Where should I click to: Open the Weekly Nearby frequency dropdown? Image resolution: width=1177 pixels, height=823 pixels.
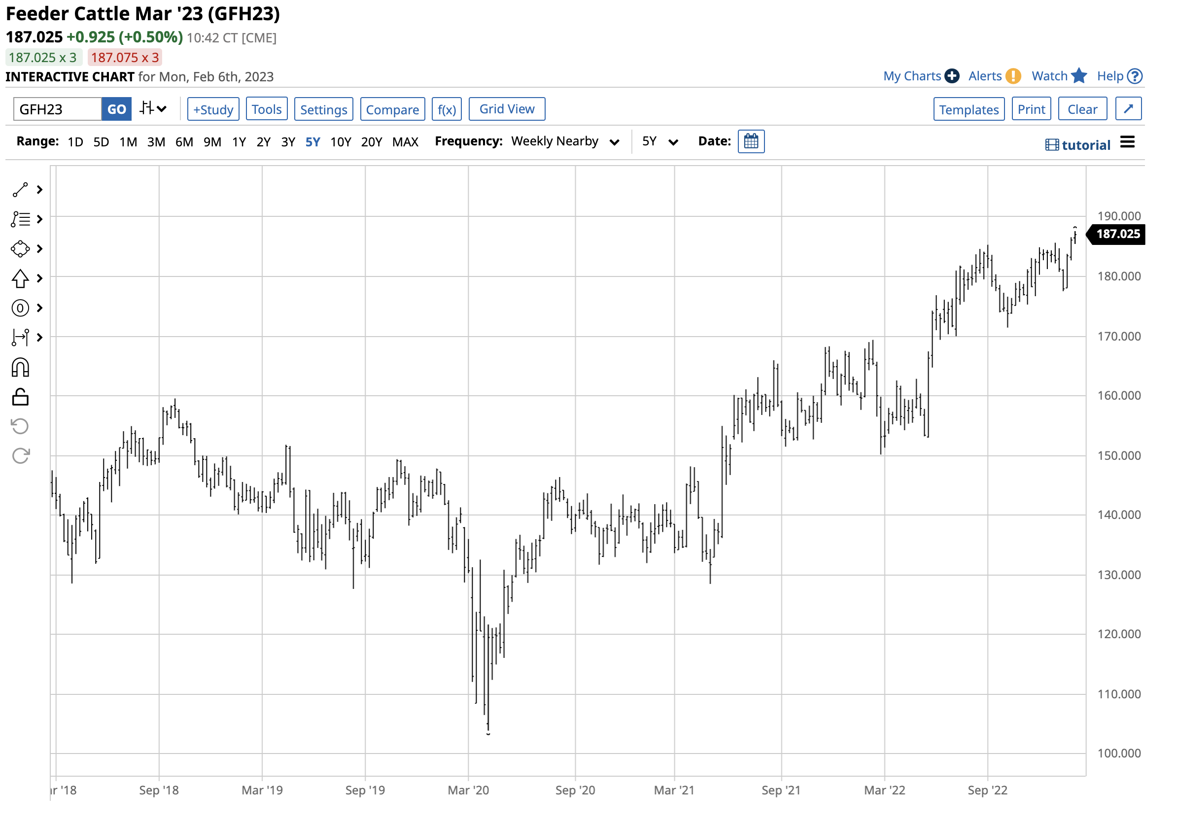coord(565,141)
